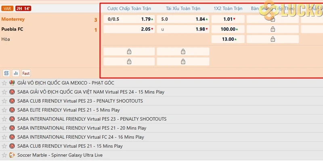Favorite SABA Việt Nam Virtual PES 24 league
This screenshot has height=161, width=323.
point(4,92)
